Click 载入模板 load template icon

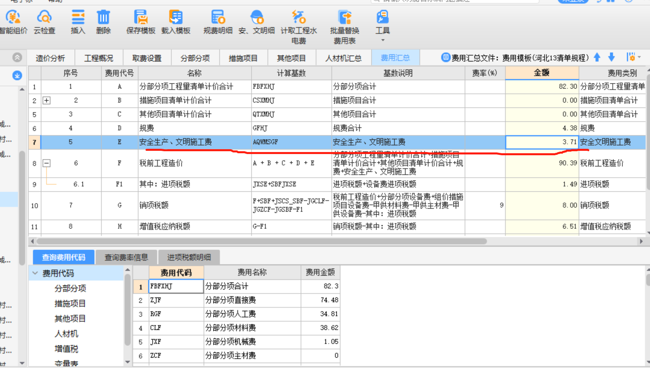176,23
